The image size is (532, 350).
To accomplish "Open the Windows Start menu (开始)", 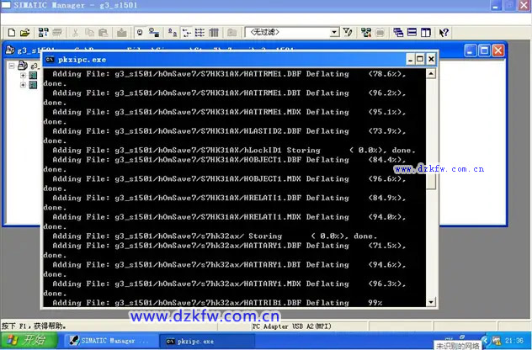I will tap(27, 341).
